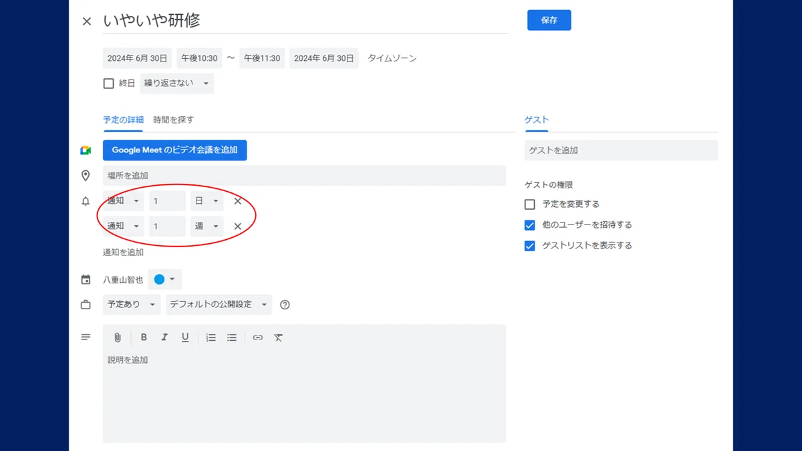Open the 繰り返さない repeat dropdown
Screen dimensions: 802x451
pos(176,84)
